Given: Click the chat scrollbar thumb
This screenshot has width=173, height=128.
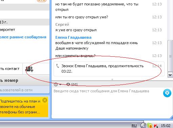Looking at the screenshot, I should [170, 56].
